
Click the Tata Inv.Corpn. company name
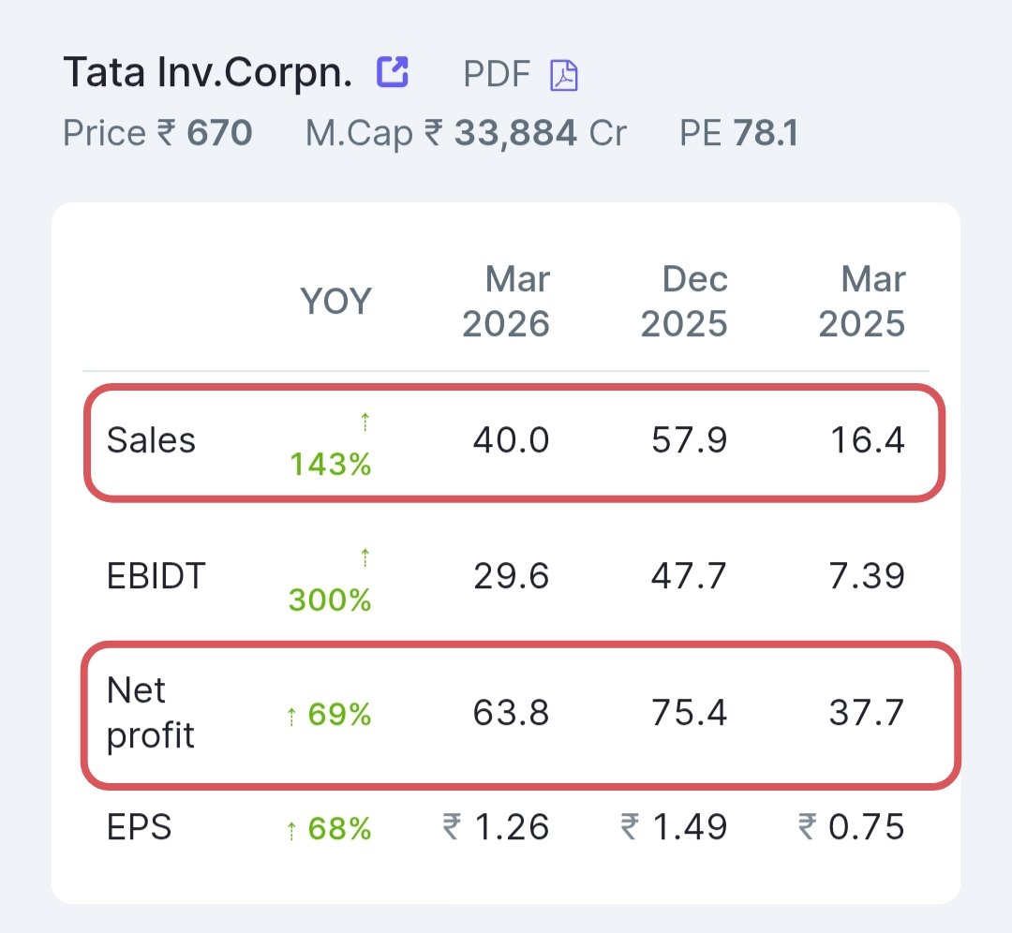tap(208, 72)
